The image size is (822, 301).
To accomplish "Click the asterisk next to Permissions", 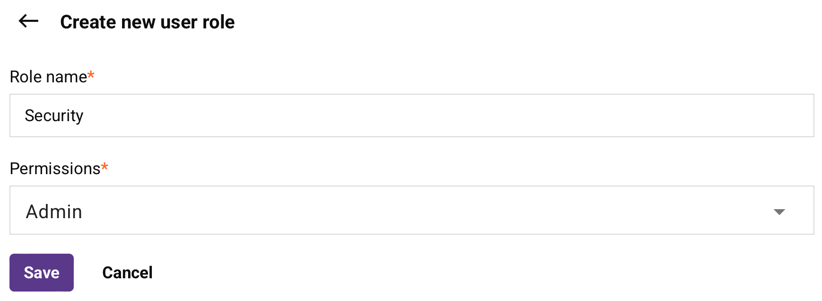I will coord(105,167).
